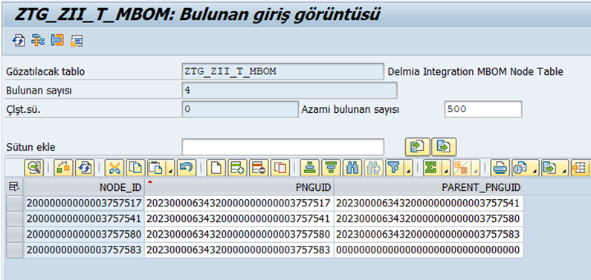
Task: Open Find with the binoculars icon
Action: click(x=352, y=169)
